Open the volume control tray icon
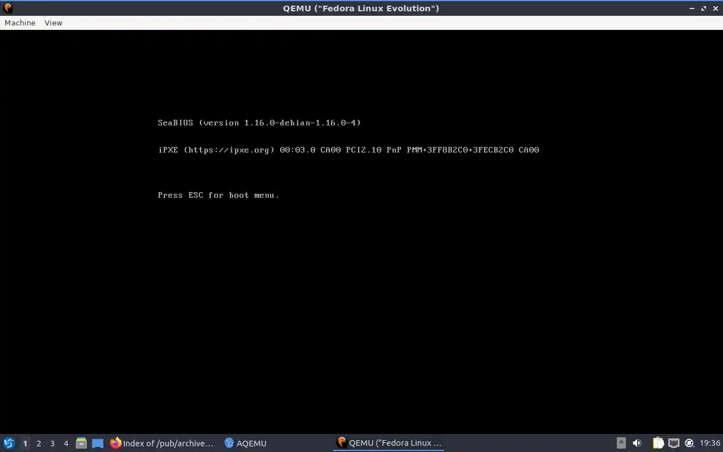The height and width of the screenshot is (452, 723). point(637,443)
